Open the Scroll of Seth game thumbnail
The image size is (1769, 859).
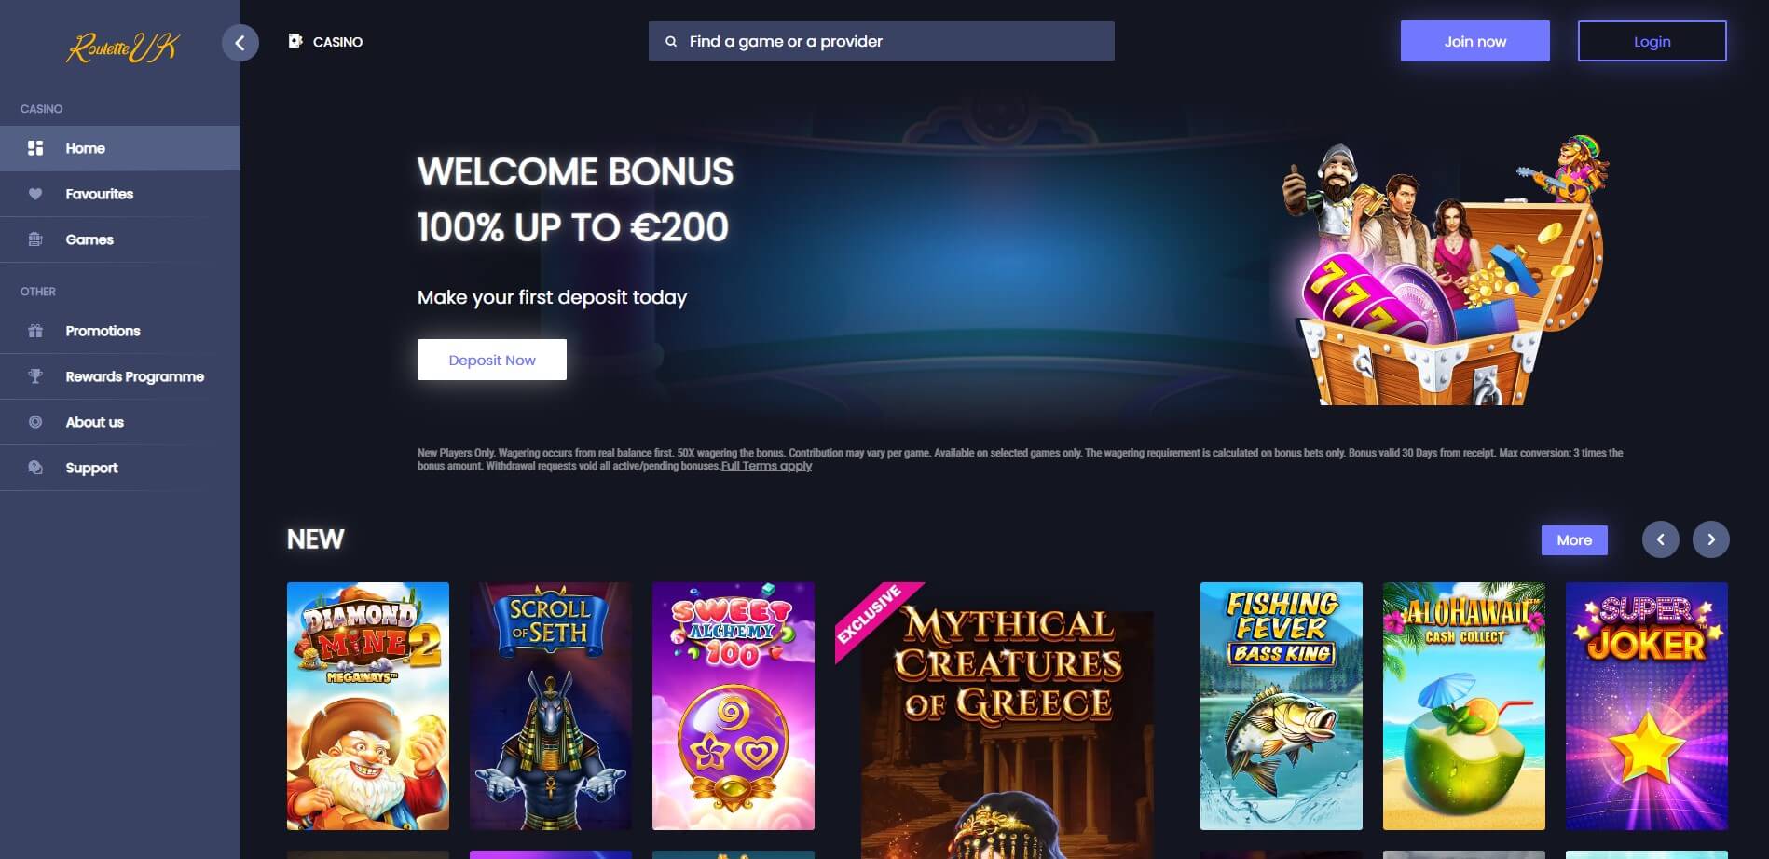tap(551, 706)
